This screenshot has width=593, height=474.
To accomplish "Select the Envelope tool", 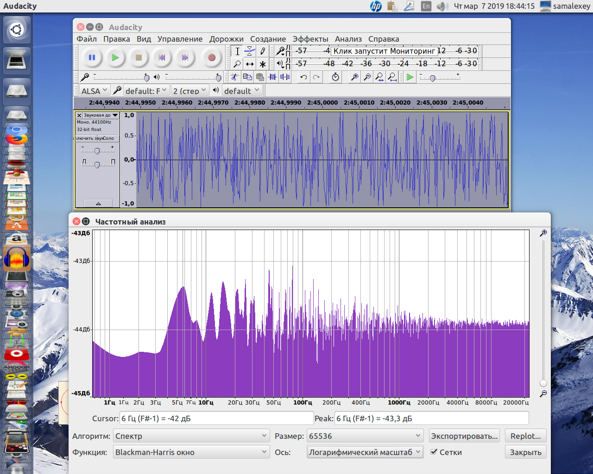I will [250, 51].
